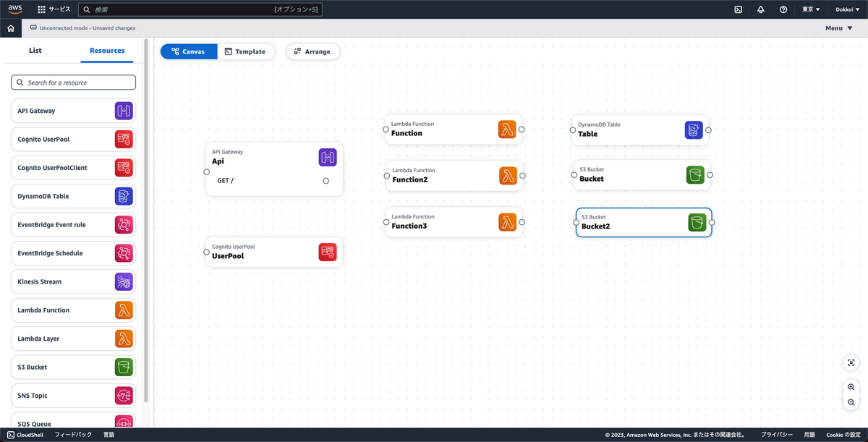Zoom out on the canvas
The height and width of the screenshot is (442, 868).
point(851,402)
